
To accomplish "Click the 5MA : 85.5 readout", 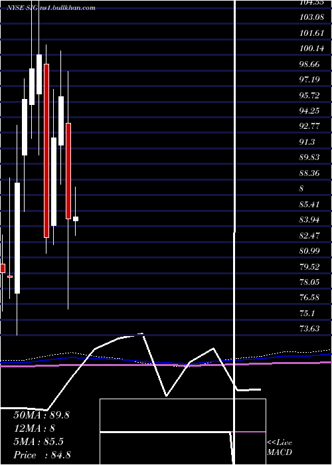I will click(x=39, y=442).
